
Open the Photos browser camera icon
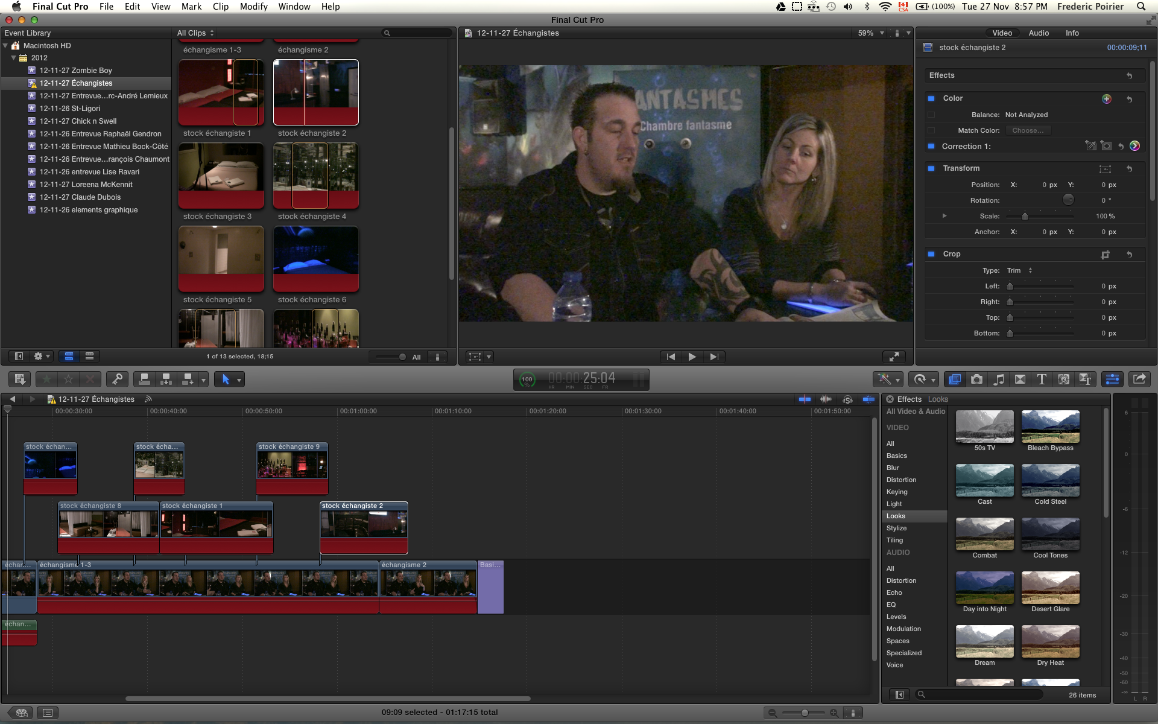[976, 379]
